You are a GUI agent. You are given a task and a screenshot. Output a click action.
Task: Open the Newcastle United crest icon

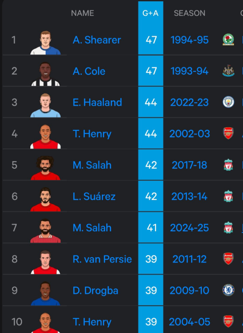tap(228, 71)
